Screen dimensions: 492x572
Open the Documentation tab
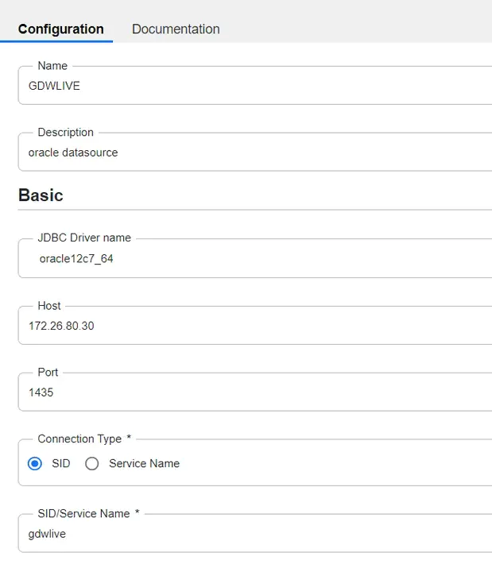(176, 29)
